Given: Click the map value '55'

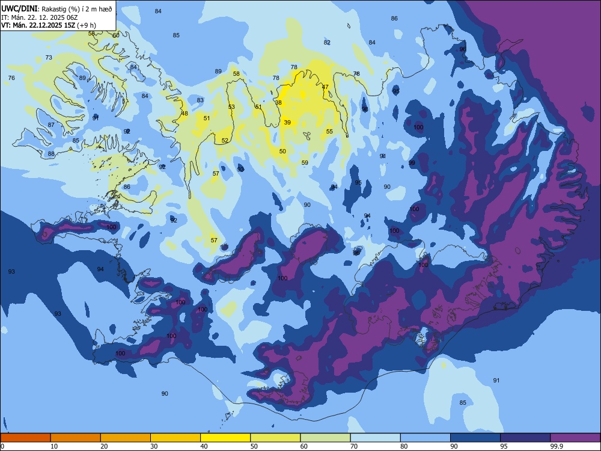Looking at the screenshot, I should 329,132.
